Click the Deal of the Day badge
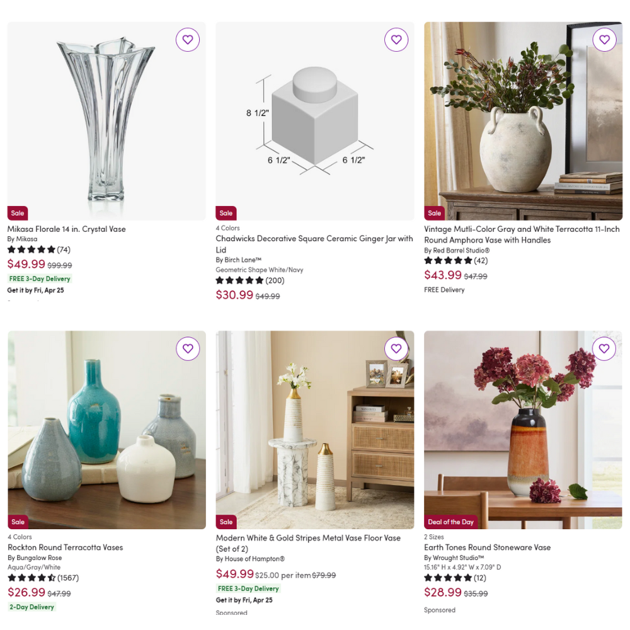Image resolution: width=630 pixels, height=630 pixels. 451,522
